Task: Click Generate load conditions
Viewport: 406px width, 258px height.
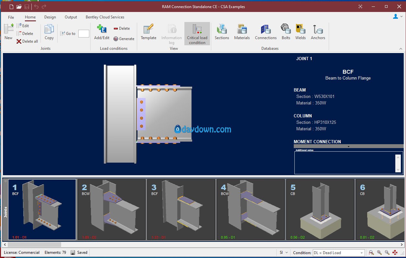Action: coord(124,39)
